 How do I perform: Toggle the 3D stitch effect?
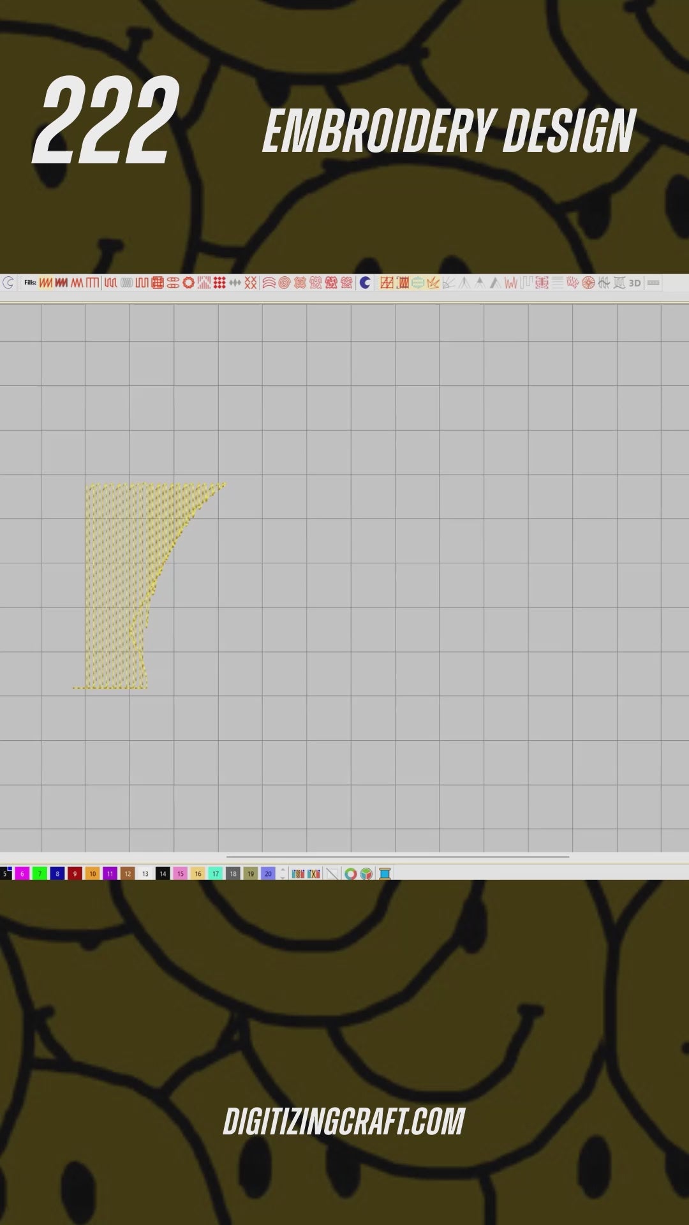click(635, 283)
